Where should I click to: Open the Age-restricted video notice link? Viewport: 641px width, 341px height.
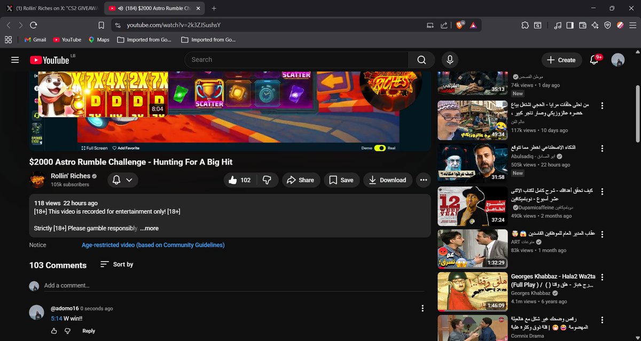pos(153,245)
